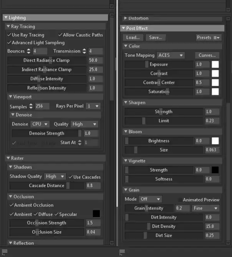Open the Denoise CPU dropdown
This screenshot has height=257, width=232.
point(40,124)
